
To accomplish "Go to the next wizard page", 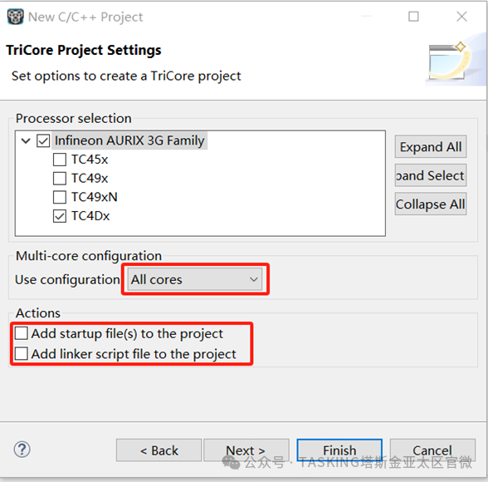I will click(246, 450).
